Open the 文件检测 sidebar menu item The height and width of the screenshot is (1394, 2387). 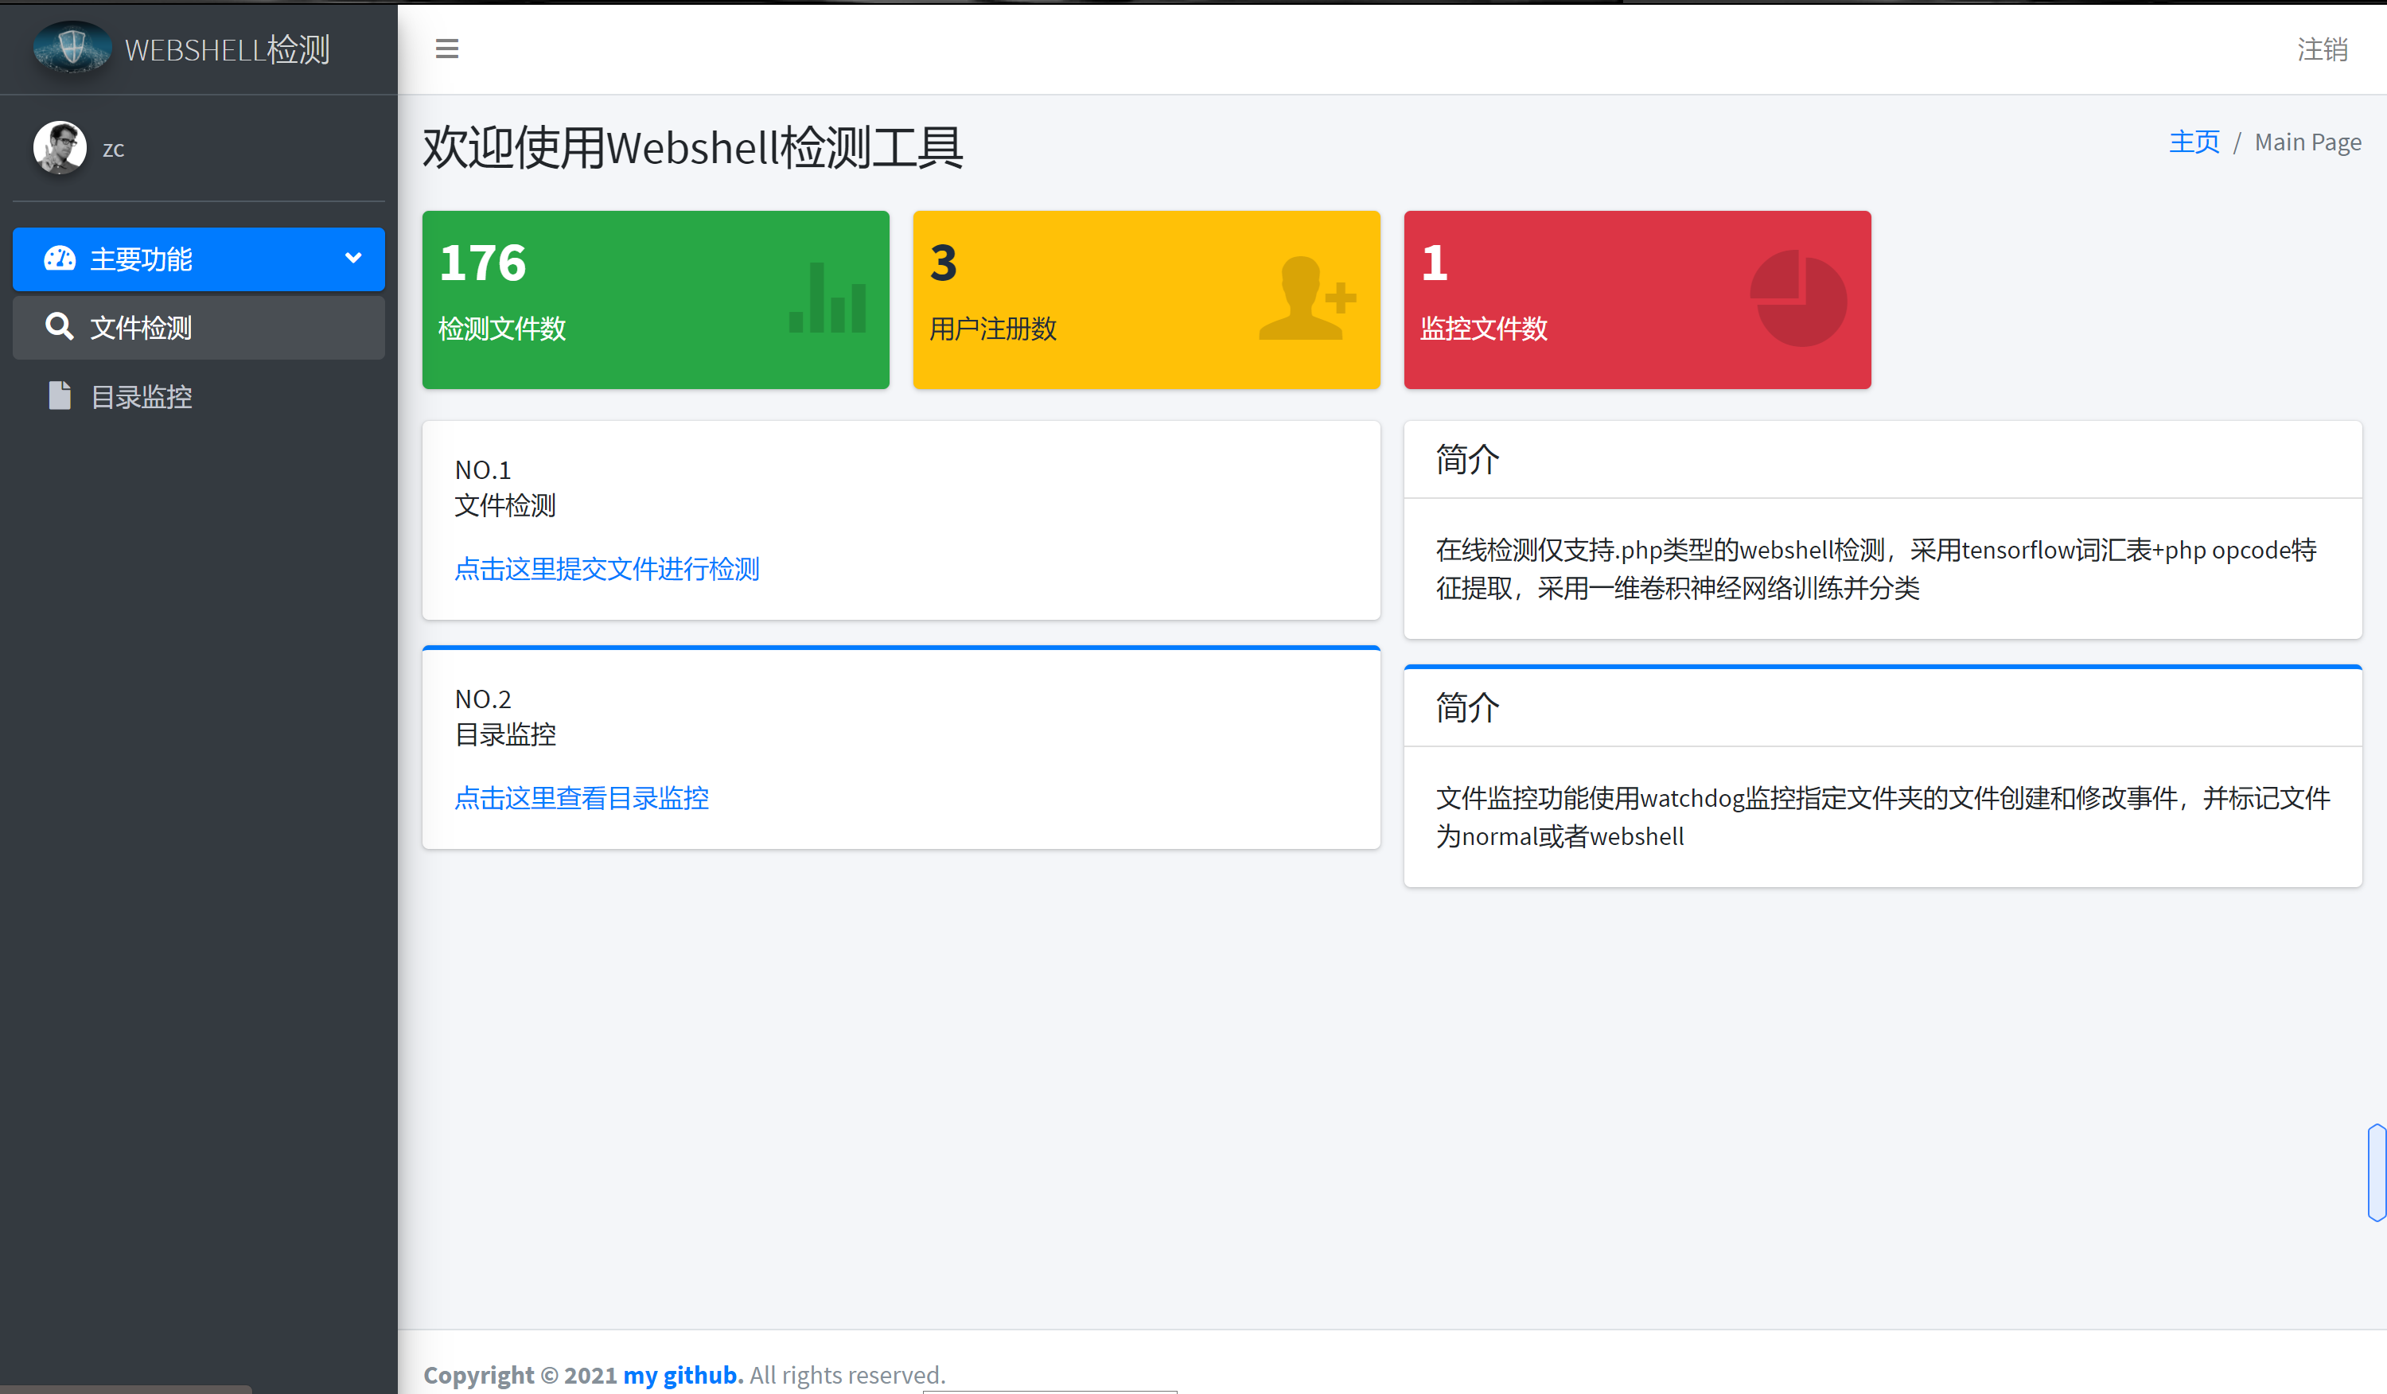tap(141, 328)
